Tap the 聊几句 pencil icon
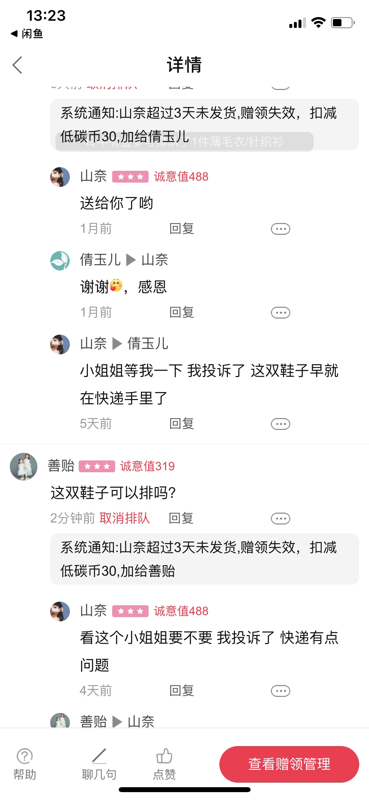The width and height of the screenshot is (369, 800). tap(99, 763)
